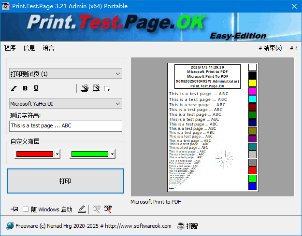Toggle italic text formatting icon
302x236 pixels.
tap(14, 88)
